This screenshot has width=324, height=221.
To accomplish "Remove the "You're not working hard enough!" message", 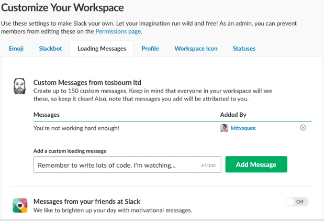I will pyautogui.click(x=303, y=128).
